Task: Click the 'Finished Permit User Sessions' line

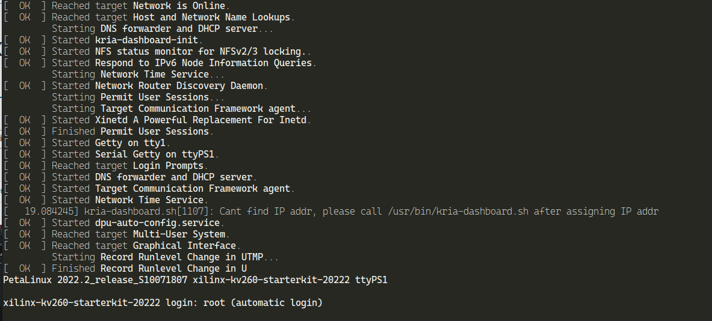Action: (132, 132)
